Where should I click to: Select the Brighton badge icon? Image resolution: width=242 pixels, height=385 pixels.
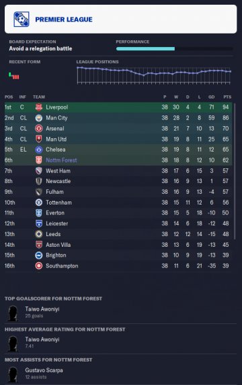point(39,256)
